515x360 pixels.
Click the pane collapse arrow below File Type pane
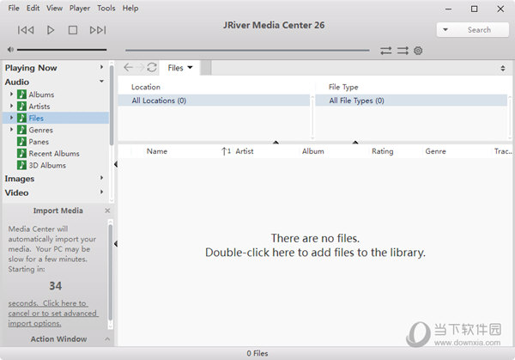(x=355, y=143)
